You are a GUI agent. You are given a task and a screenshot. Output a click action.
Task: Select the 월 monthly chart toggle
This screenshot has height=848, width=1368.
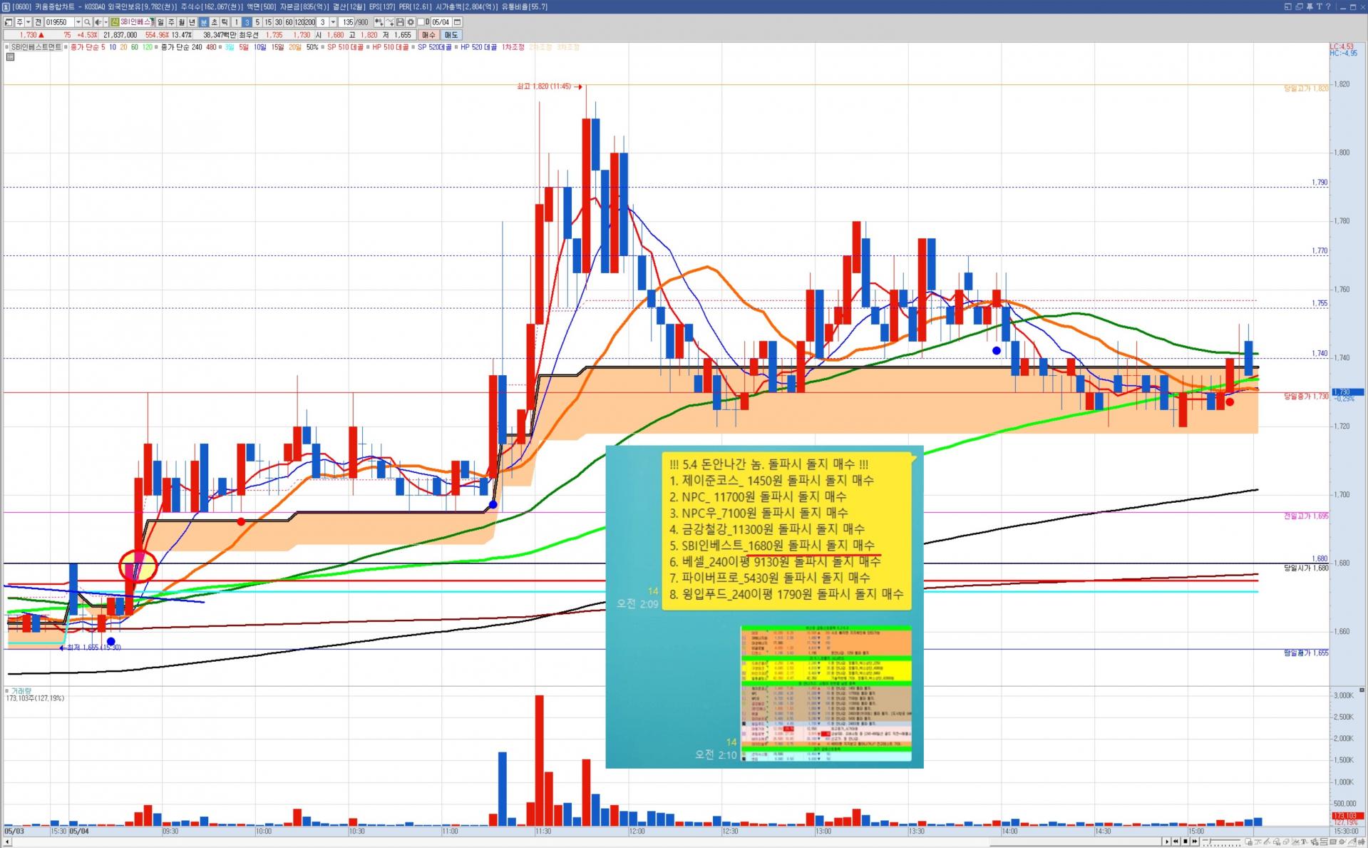tap(182, 22)
